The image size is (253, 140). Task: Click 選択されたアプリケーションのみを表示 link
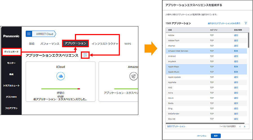click(224, 23)
